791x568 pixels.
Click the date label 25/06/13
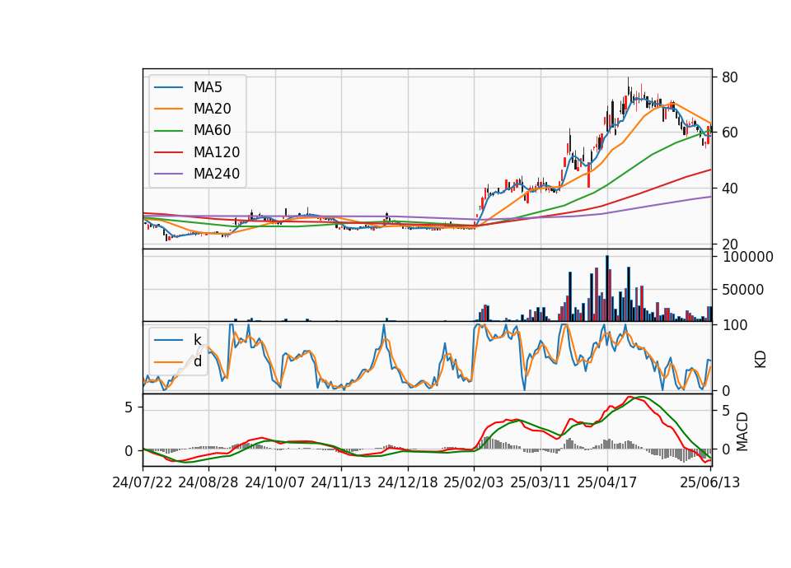[x=709, y=482]
